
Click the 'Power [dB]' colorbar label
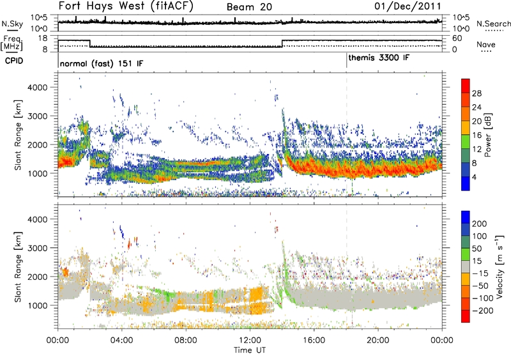click(x=487, y=135)
